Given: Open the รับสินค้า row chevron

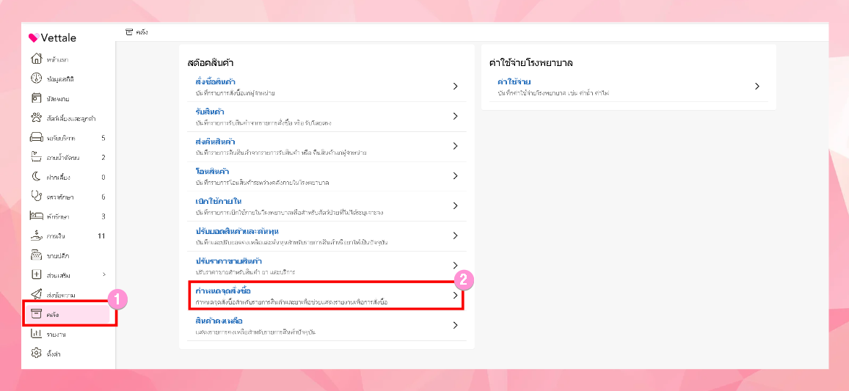Looking at the screenshot, I should pyautogui.click(x=456, y=116).
